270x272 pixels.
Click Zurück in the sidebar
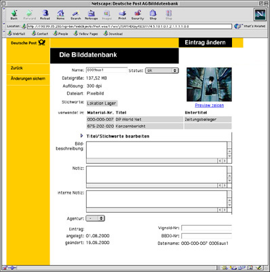point(17,68)
